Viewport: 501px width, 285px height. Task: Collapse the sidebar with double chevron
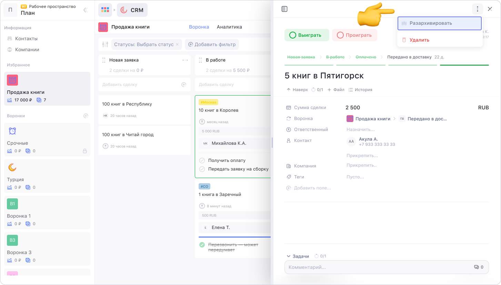tap(86, 10)
